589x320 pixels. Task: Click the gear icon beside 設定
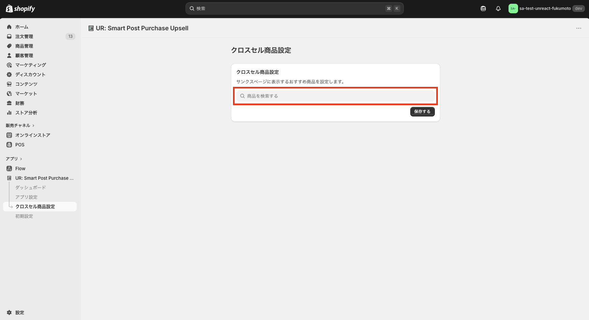(x=9, y=313)
